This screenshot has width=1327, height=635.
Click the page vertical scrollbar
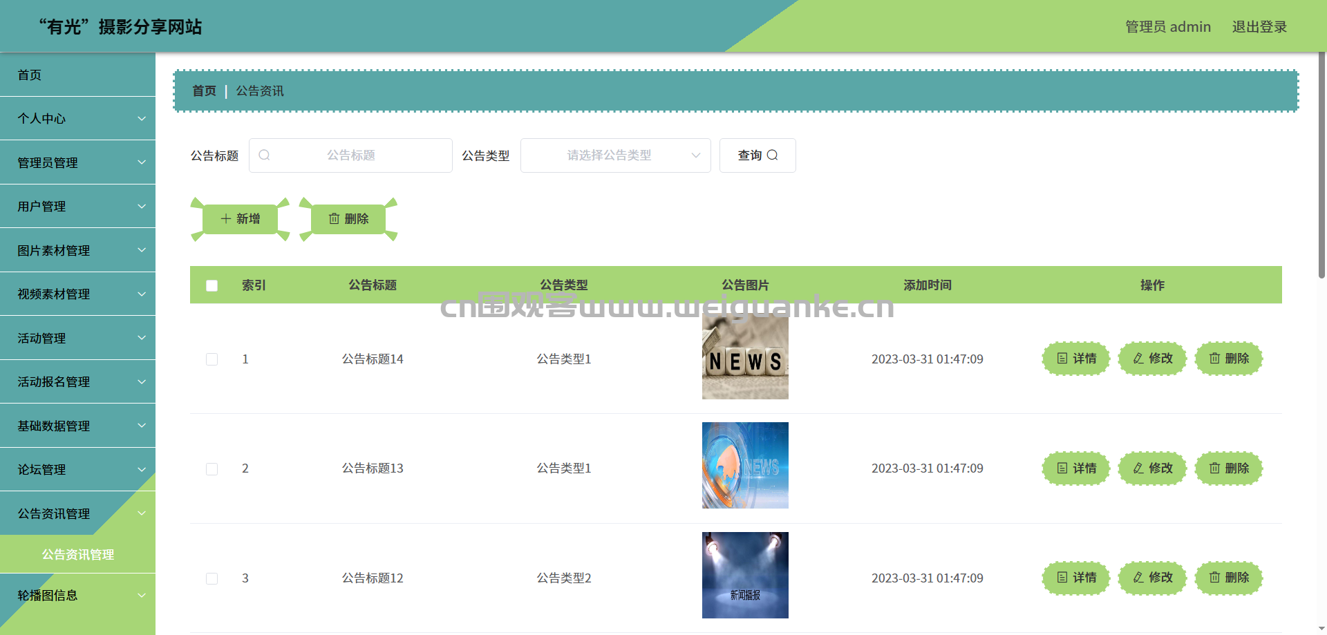(1321, 166)
